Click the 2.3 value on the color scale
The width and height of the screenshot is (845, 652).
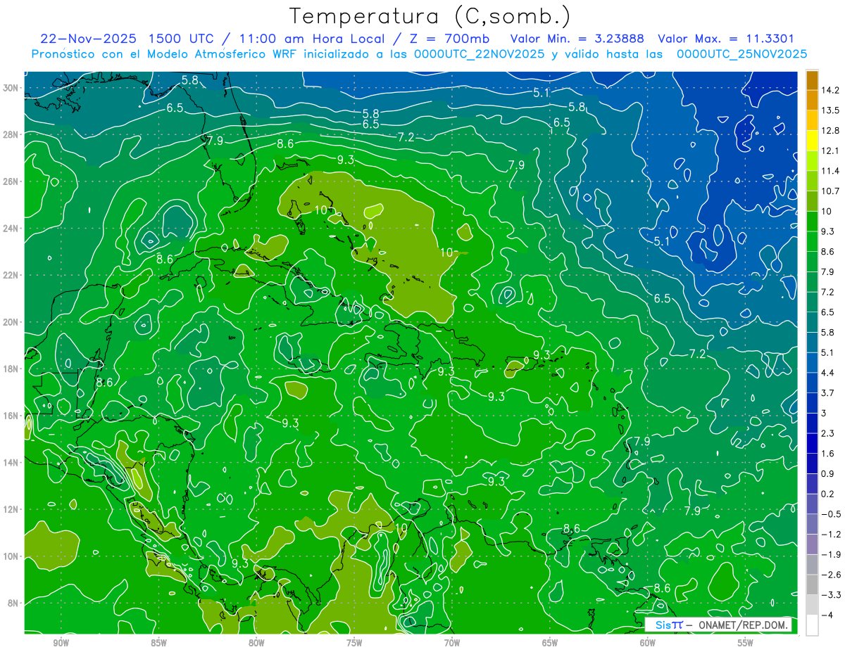point(828,433)
